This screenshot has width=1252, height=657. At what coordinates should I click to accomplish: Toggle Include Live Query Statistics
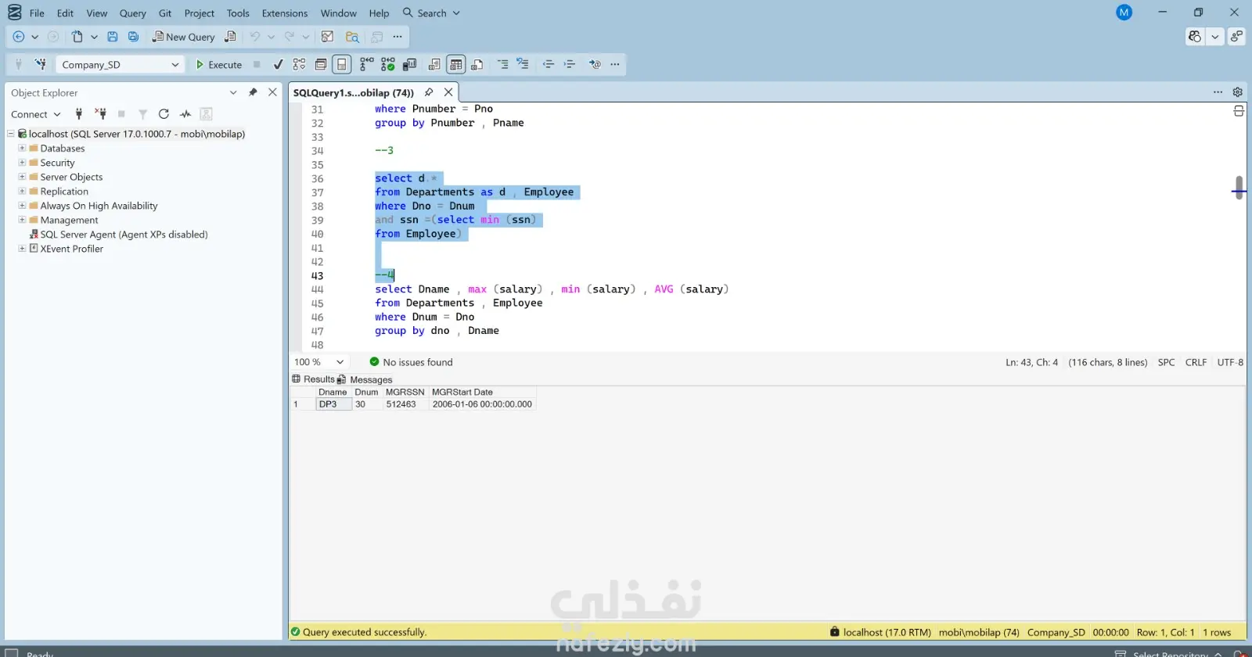(x=388, y=64)
